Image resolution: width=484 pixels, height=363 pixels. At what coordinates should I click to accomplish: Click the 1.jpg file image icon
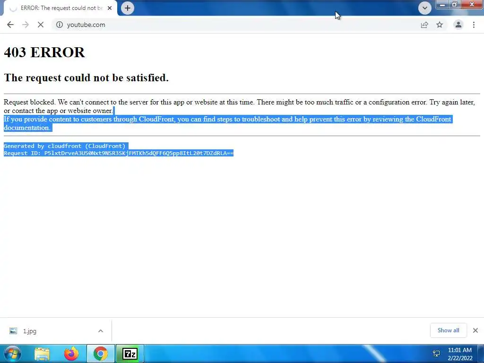coord(13,331)
